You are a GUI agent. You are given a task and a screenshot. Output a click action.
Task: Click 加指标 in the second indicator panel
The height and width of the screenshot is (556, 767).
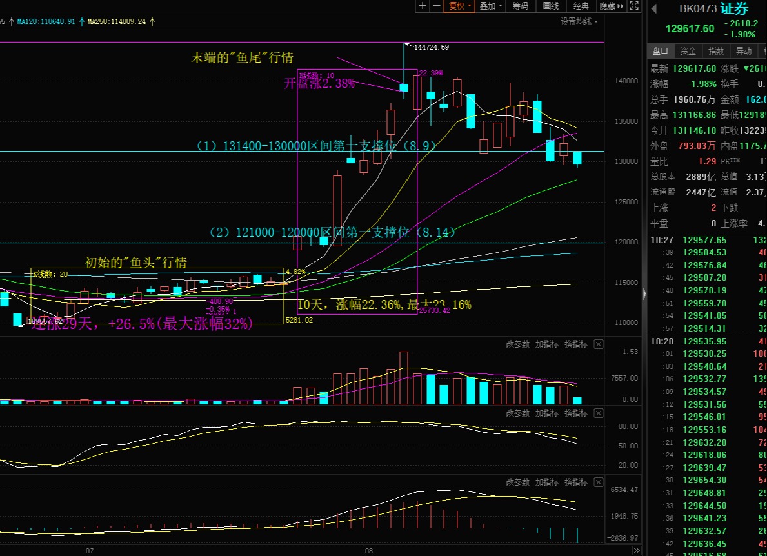coord(547,413)
